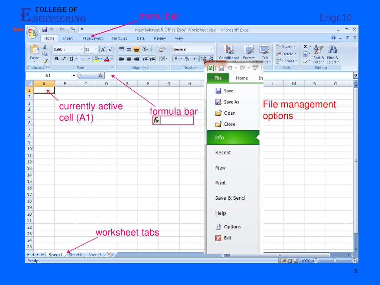Select Top Align icon

pos(122,49)
